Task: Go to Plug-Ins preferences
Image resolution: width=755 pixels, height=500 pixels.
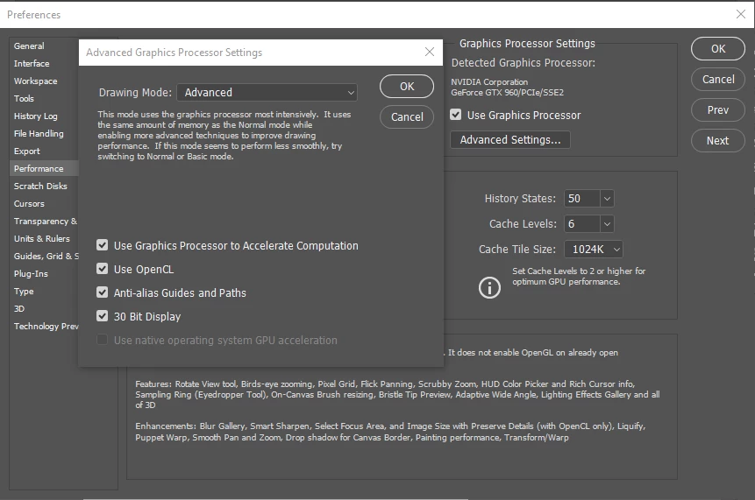Action: [31, 274]
